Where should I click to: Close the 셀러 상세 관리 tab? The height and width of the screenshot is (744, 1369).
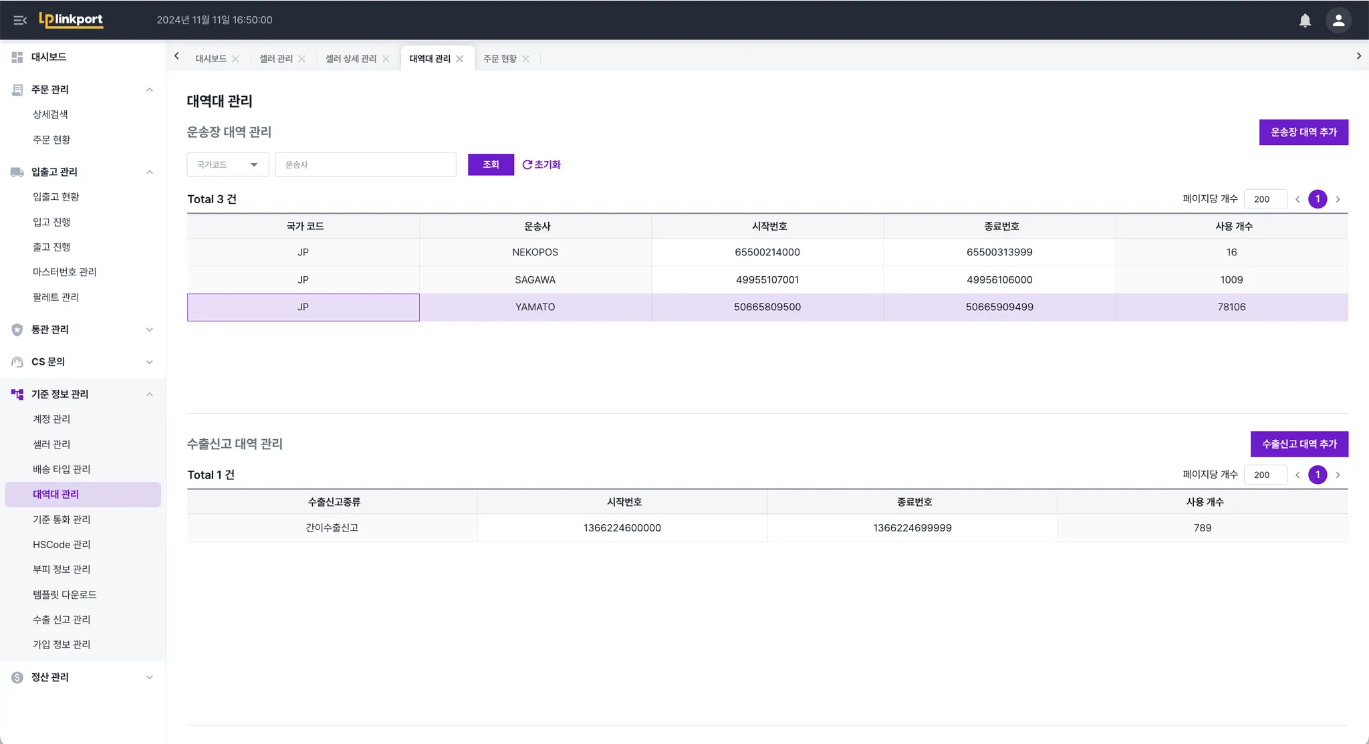pyautogui.click(x=386, y=59)
